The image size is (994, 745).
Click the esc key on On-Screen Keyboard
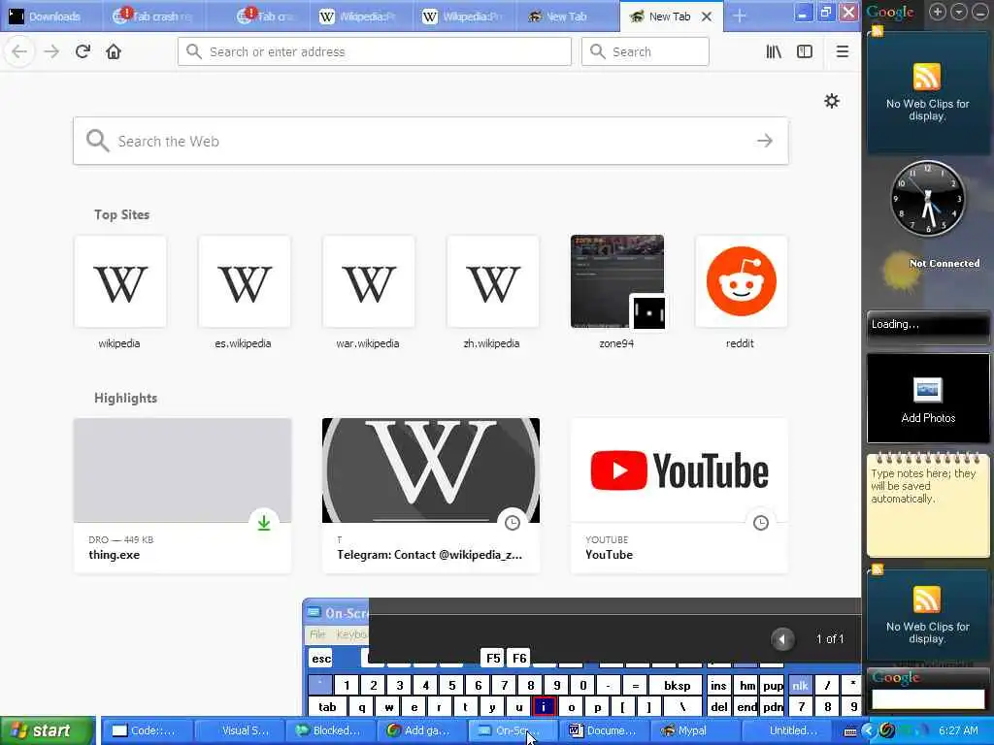(x=321, y=659)
